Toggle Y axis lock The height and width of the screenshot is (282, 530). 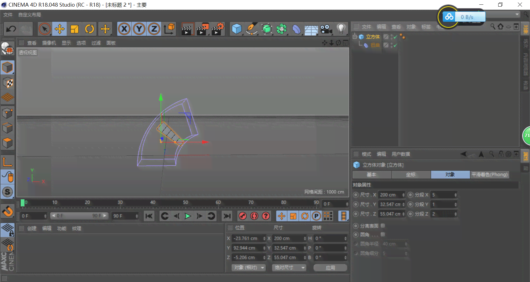pos(139,29)
